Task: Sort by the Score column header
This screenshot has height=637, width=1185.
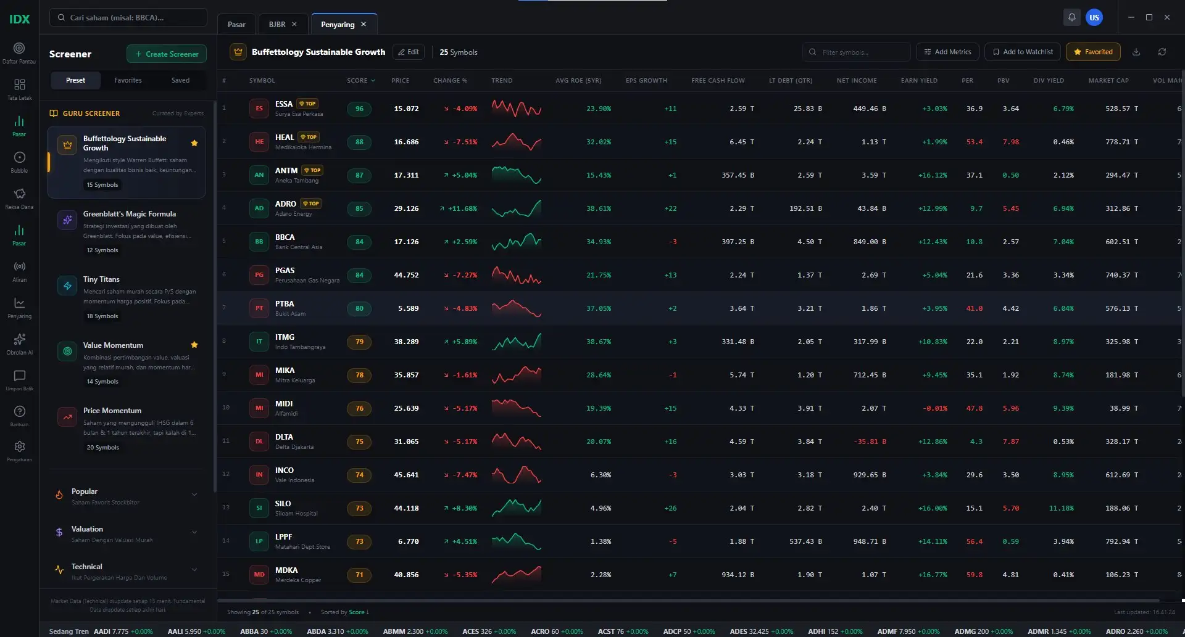Action: (x=360, y=80)
